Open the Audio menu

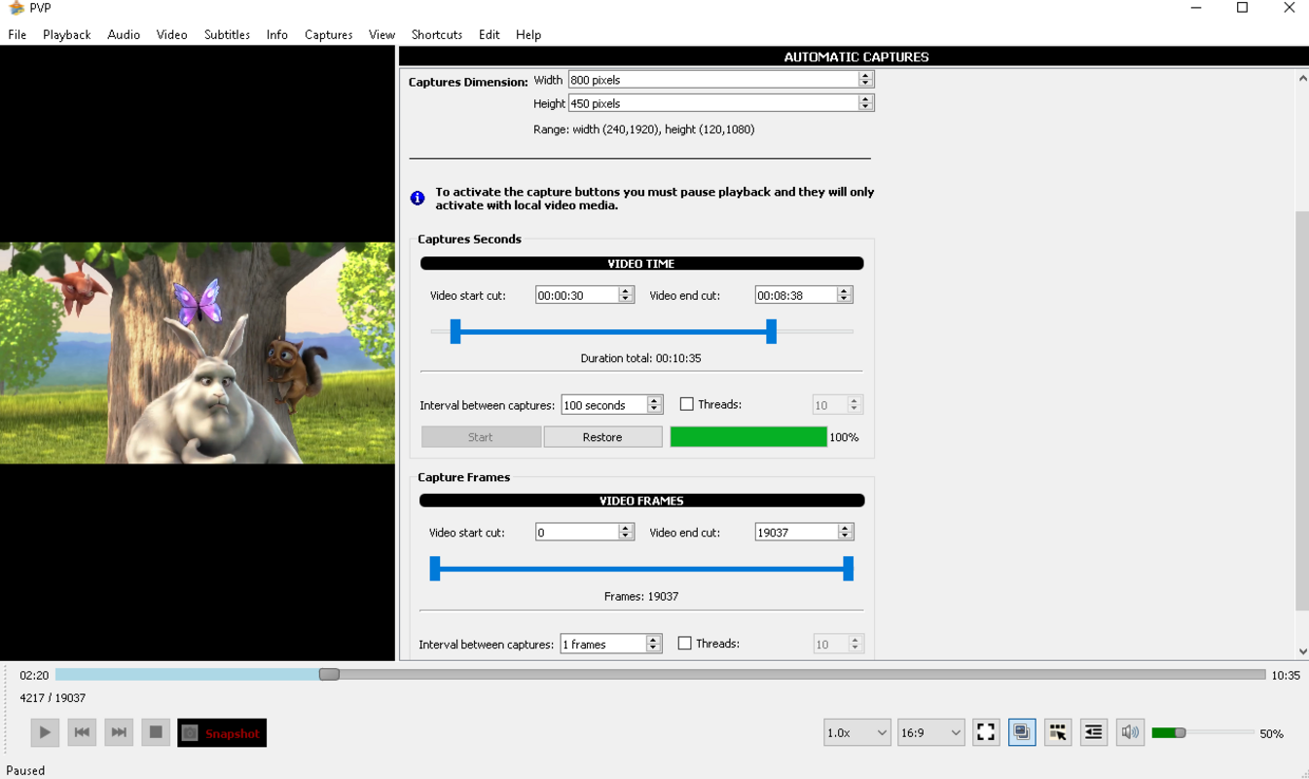pos(124,34)
